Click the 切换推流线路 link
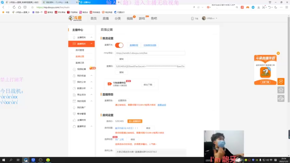 pyautogui.click(x=150, y=45)
